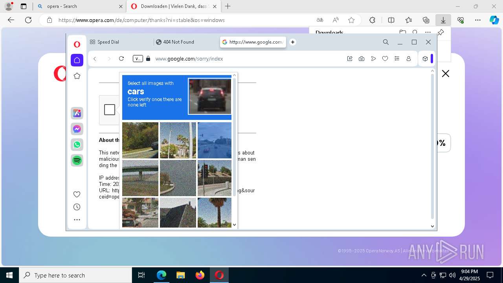Open Edge profile avatar
This screenshot has width=503, height=283.
[9, 6]
